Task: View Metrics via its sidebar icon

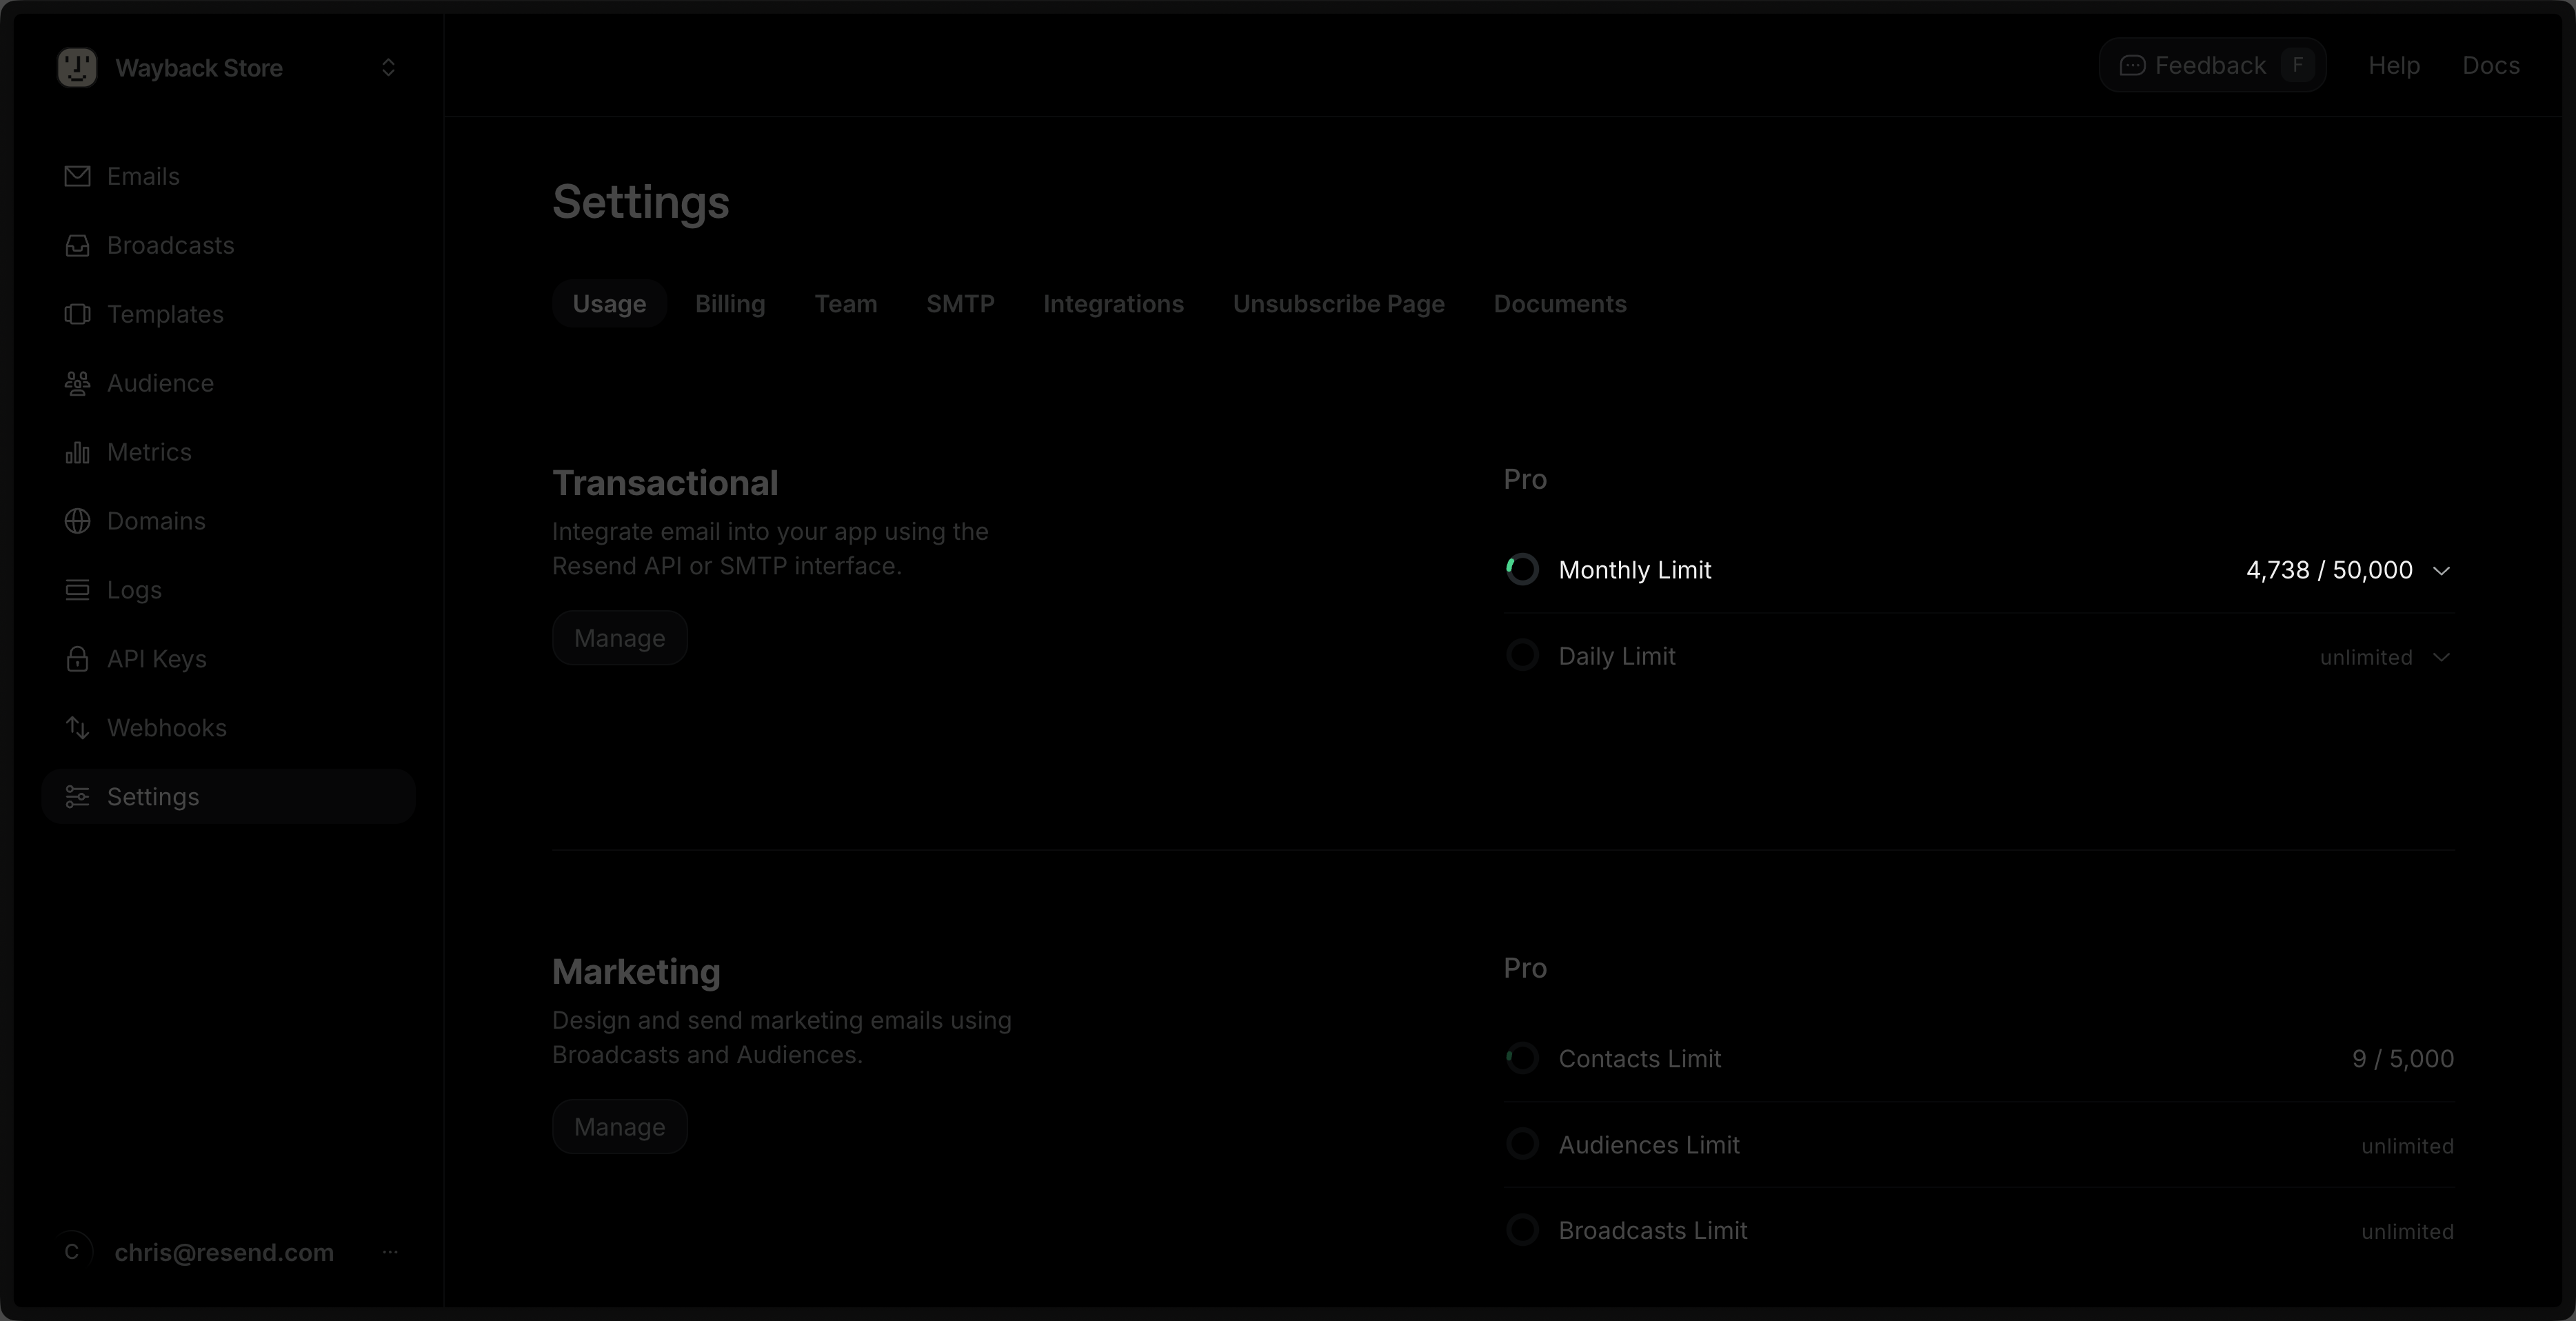Action: pos(78,452)
